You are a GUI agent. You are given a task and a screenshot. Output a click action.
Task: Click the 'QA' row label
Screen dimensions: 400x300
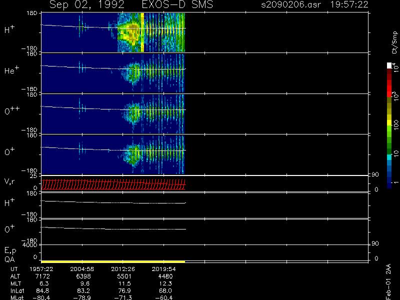click(9, 259)
